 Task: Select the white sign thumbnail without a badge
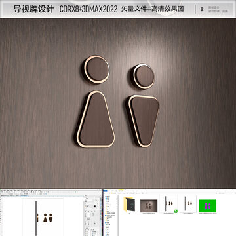pyautogui.click(x=188, y=203)
